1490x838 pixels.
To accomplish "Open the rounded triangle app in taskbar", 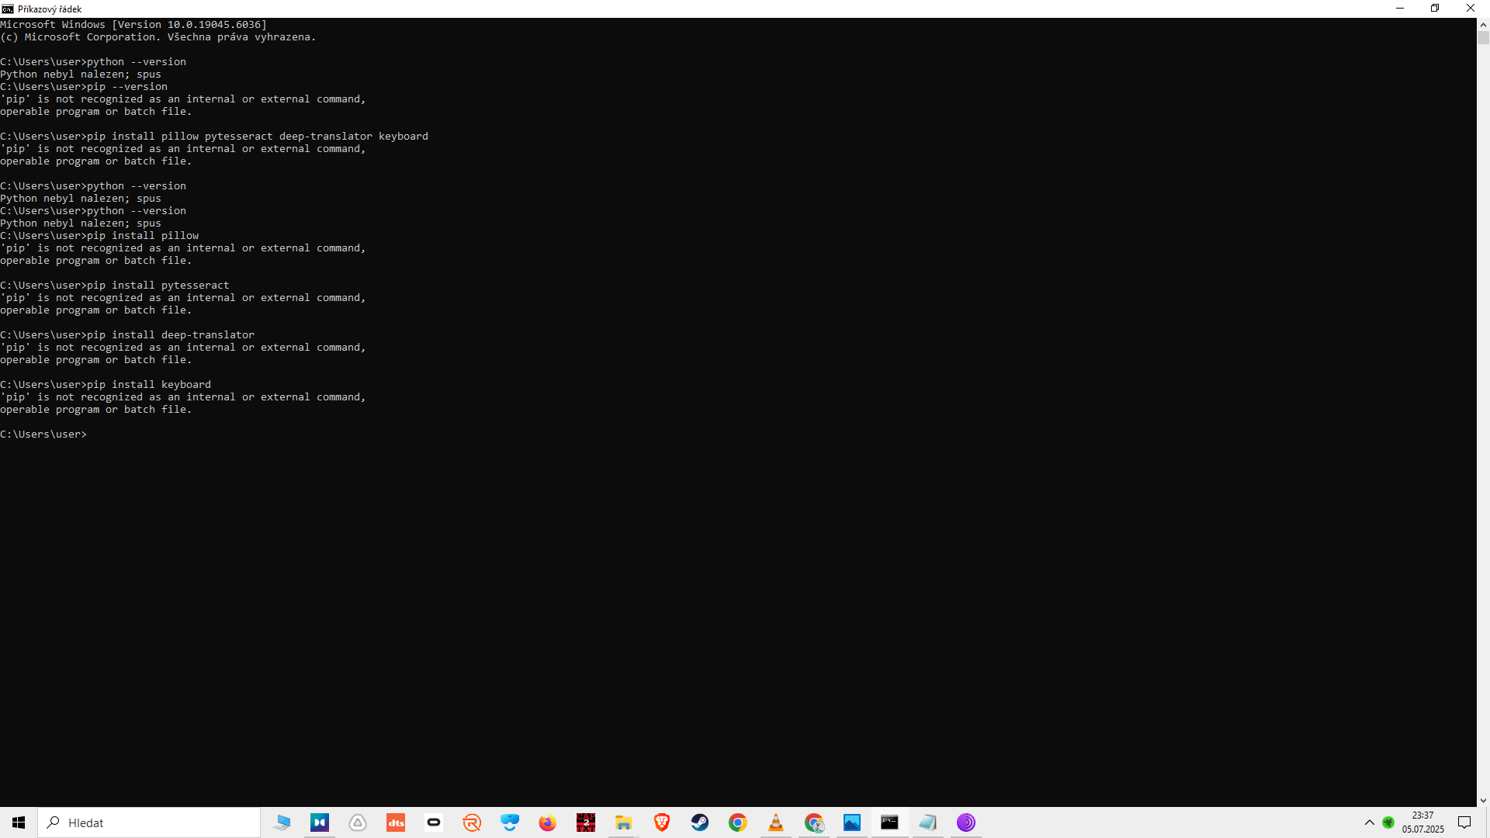I will (358, 822).
